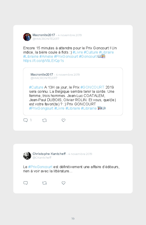Click reply icon on Christophe Kantcheff tweet
The height and width of the screenshot is (225, 146).
point(26,183)
